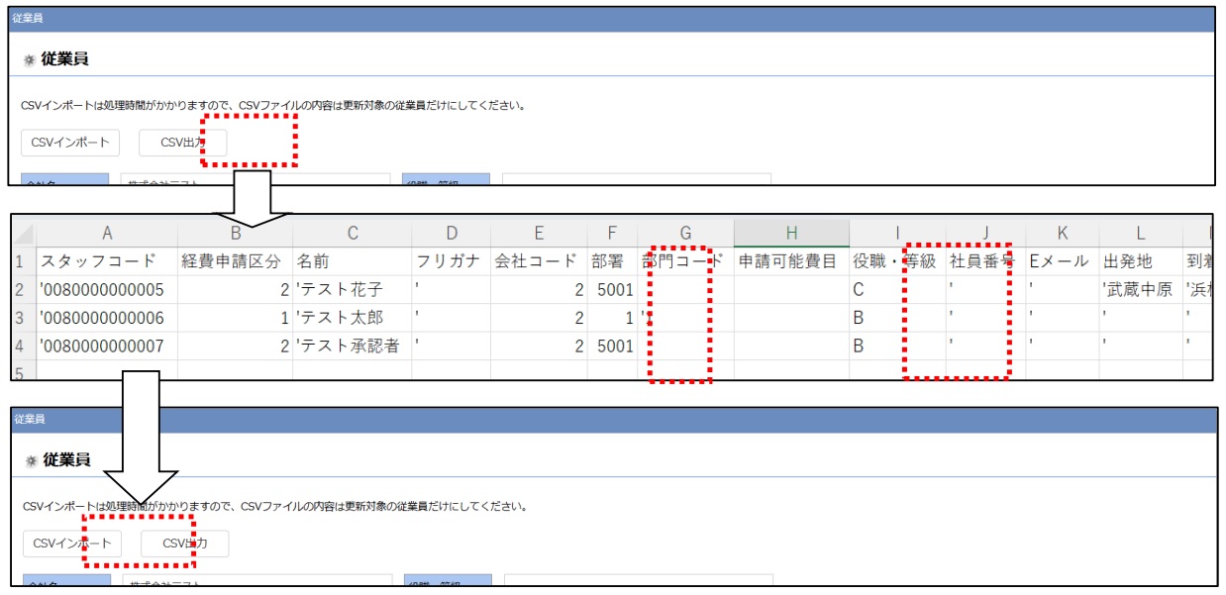Select 役職 value B in テスト承認者 row
This screenshot has width=1226, height=595.
pyautogui.click(x=896, y=347)
